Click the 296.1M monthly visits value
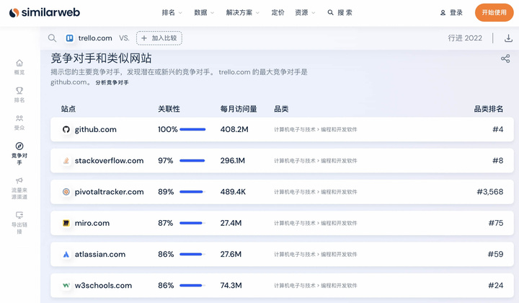The image size is (519, 303). (233, 161)
